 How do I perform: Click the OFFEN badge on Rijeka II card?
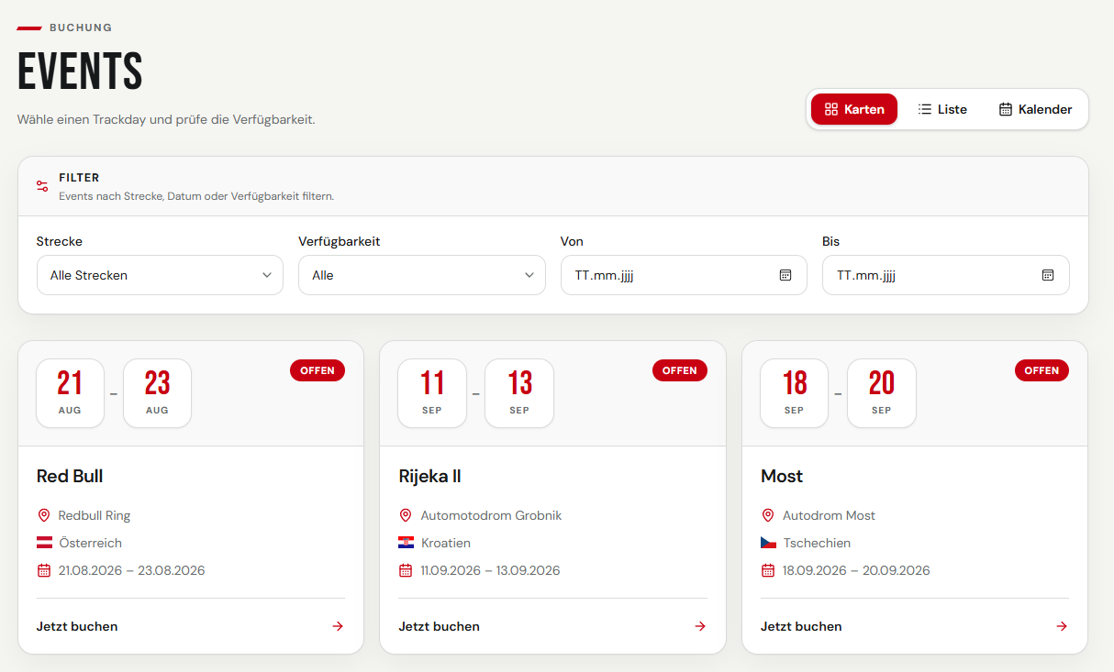[680, 370]
